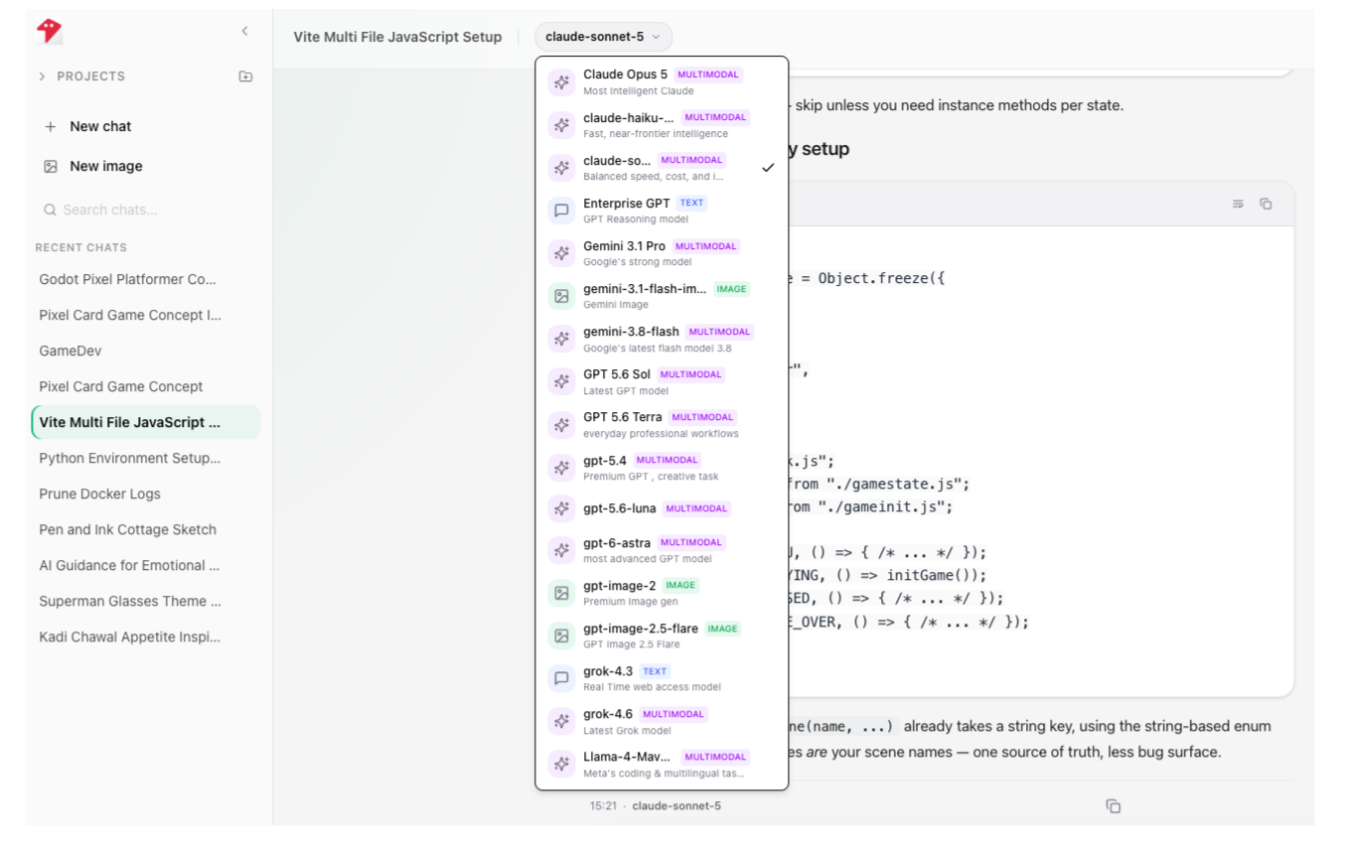Select GPT 5.6 Sol model
The image size is (1346, 854).
click(x=662, y=381)
